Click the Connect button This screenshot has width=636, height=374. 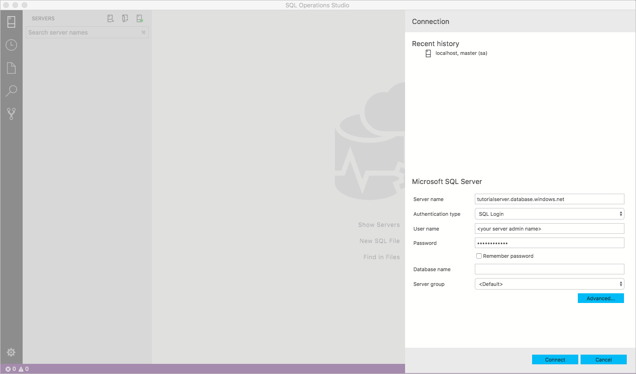tap(555, 360)
